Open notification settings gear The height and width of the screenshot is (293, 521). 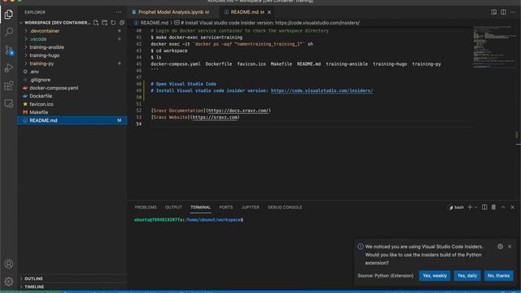pyautogui.click(x=500, y=247)
